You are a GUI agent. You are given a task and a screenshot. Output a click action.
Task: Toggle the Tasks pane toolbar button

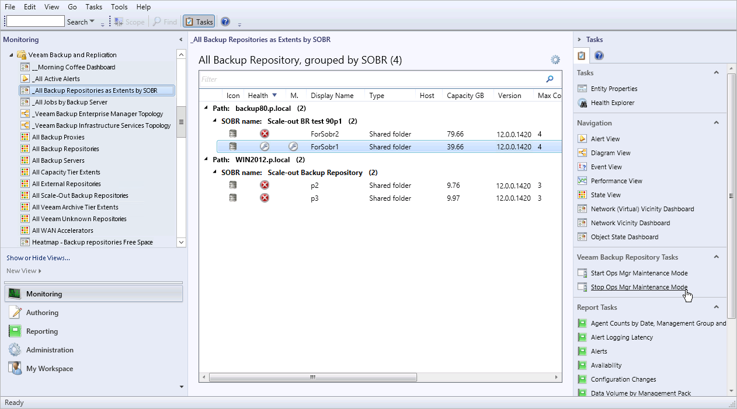(x=199, y=22)
